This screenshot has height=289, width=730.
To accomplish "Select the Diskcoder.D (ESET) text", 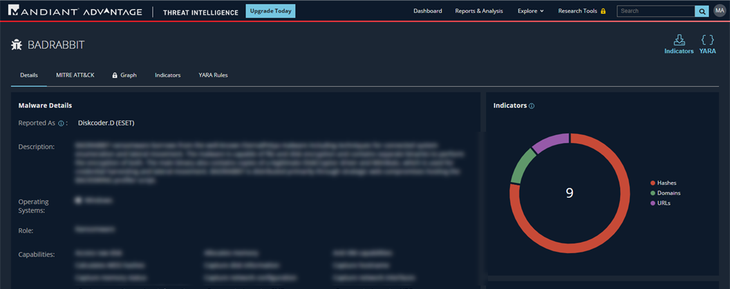I will coord(106,123).
